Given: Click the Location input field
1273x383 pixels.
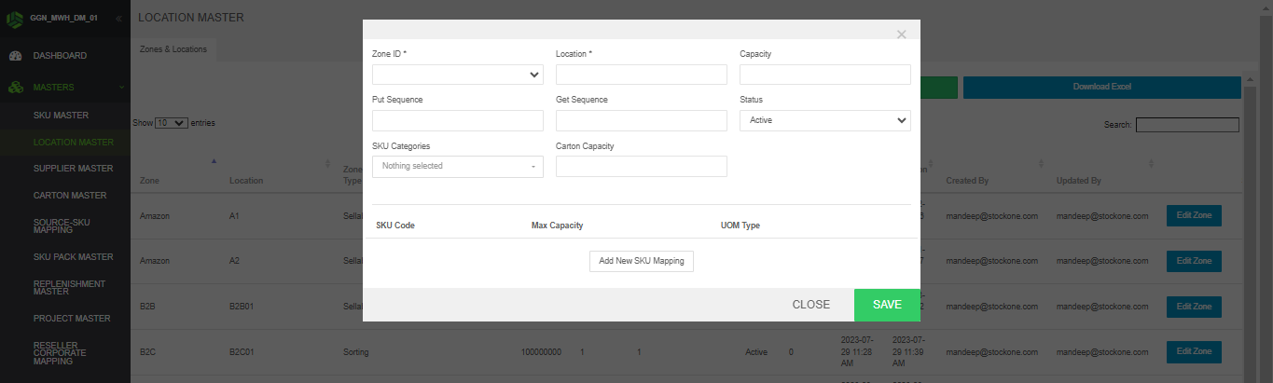Looking at the screenshot, I should click(x=641, y=75).
